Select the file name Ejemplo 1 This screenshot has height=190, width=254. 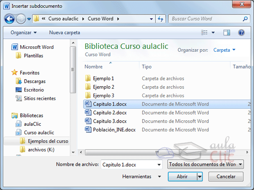104,78
